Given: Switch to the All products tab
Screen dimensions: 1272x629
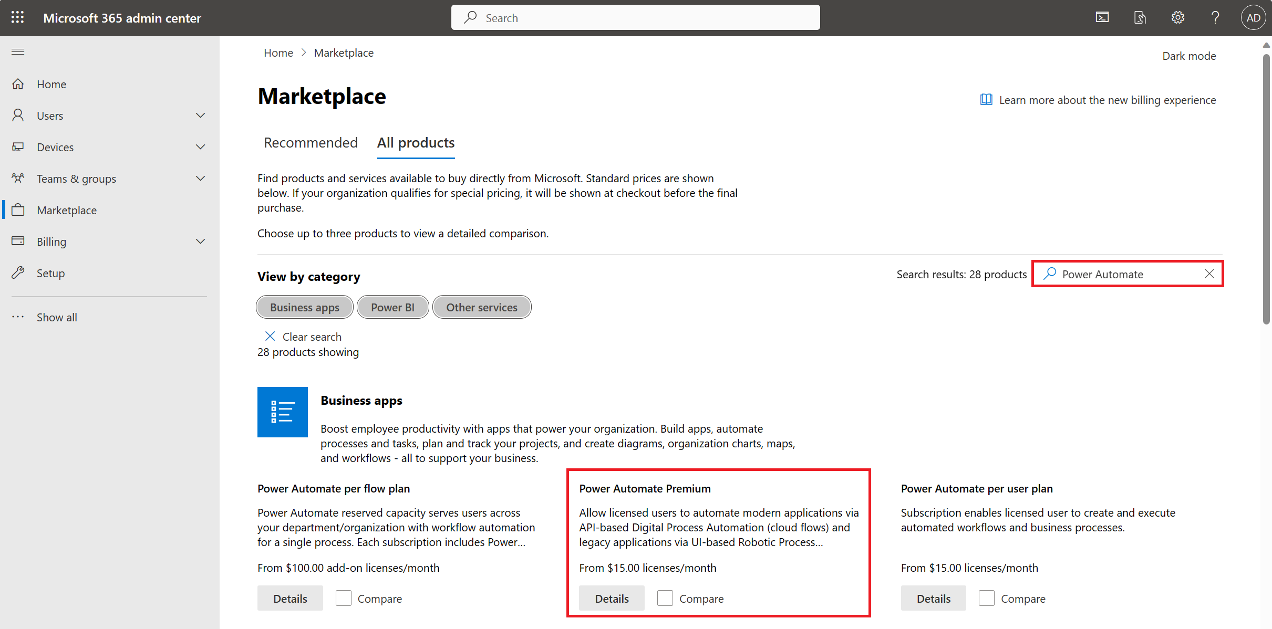Looking at the screenshot, I should point(416,142).
